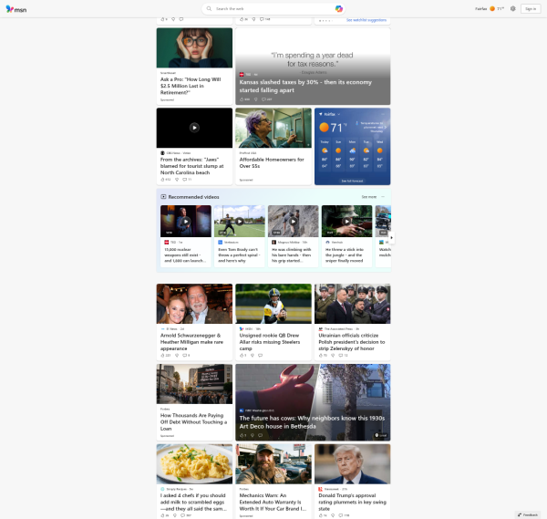
Task: Open comments on Ukrainian officials article
Action: pyautogui.click(x=344, y=356)
